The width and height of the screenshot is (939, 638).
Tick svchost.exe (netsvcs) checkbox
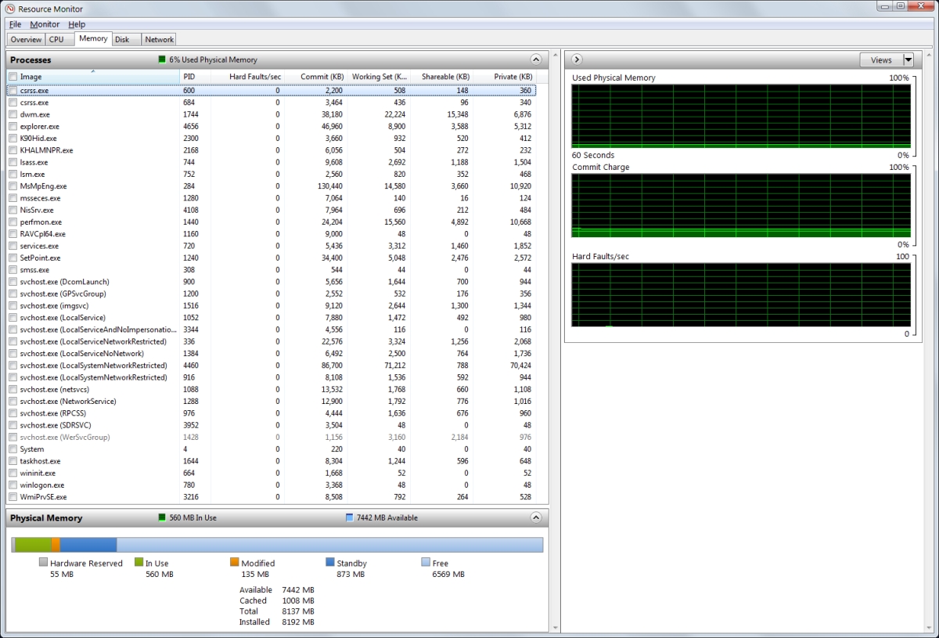[x=13, y=389]
